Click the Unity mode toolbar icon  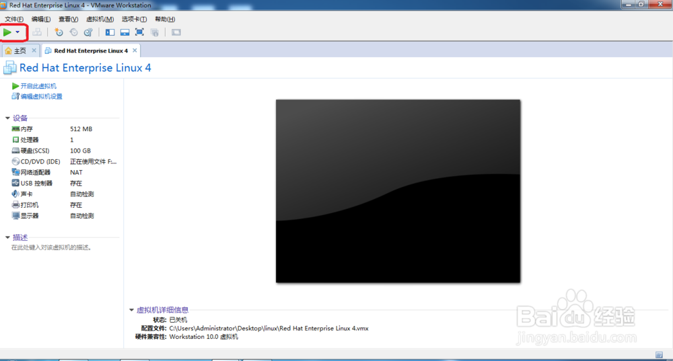(x=155, y=32)
